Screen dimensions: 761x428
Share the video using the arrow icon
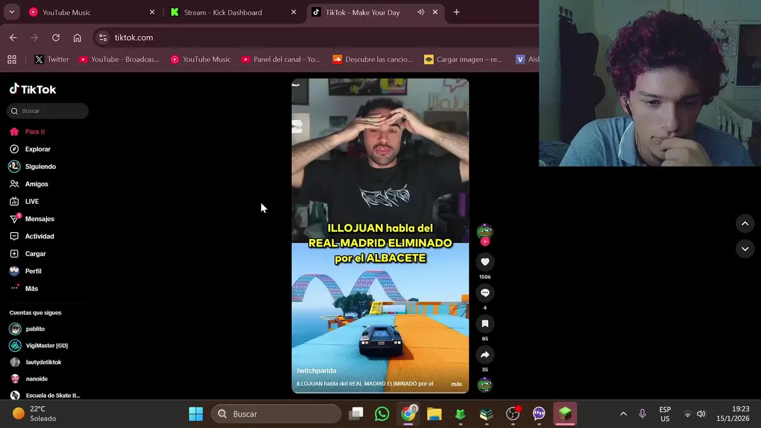click(485, 355)
